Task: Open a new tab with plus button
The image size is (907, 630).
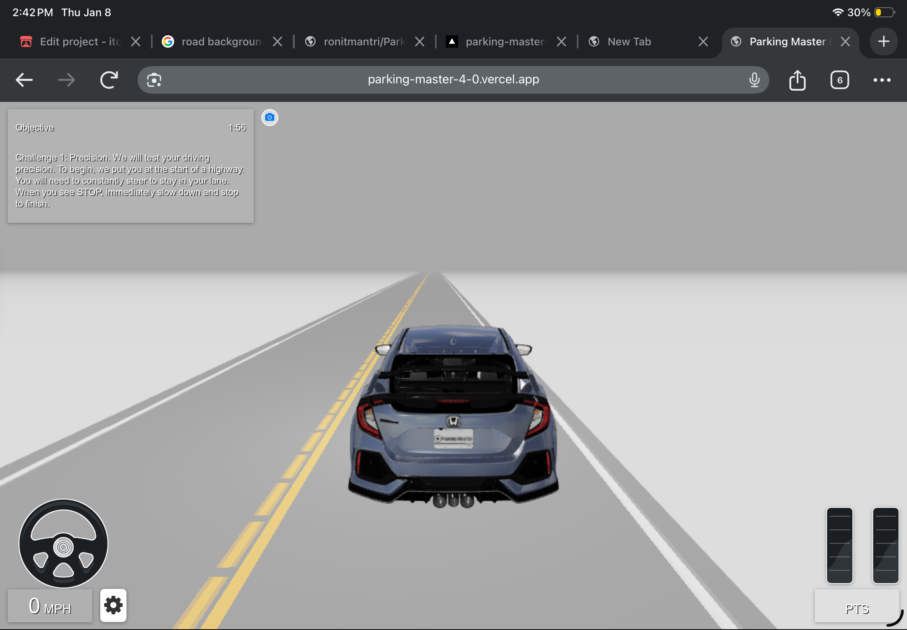Action: coord(883,41)
